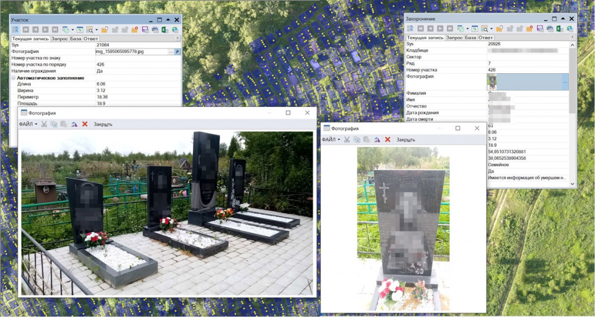Click save icon in Участок toolbar
The height and width of the screenshot is (317, 595).
[145, 30]
